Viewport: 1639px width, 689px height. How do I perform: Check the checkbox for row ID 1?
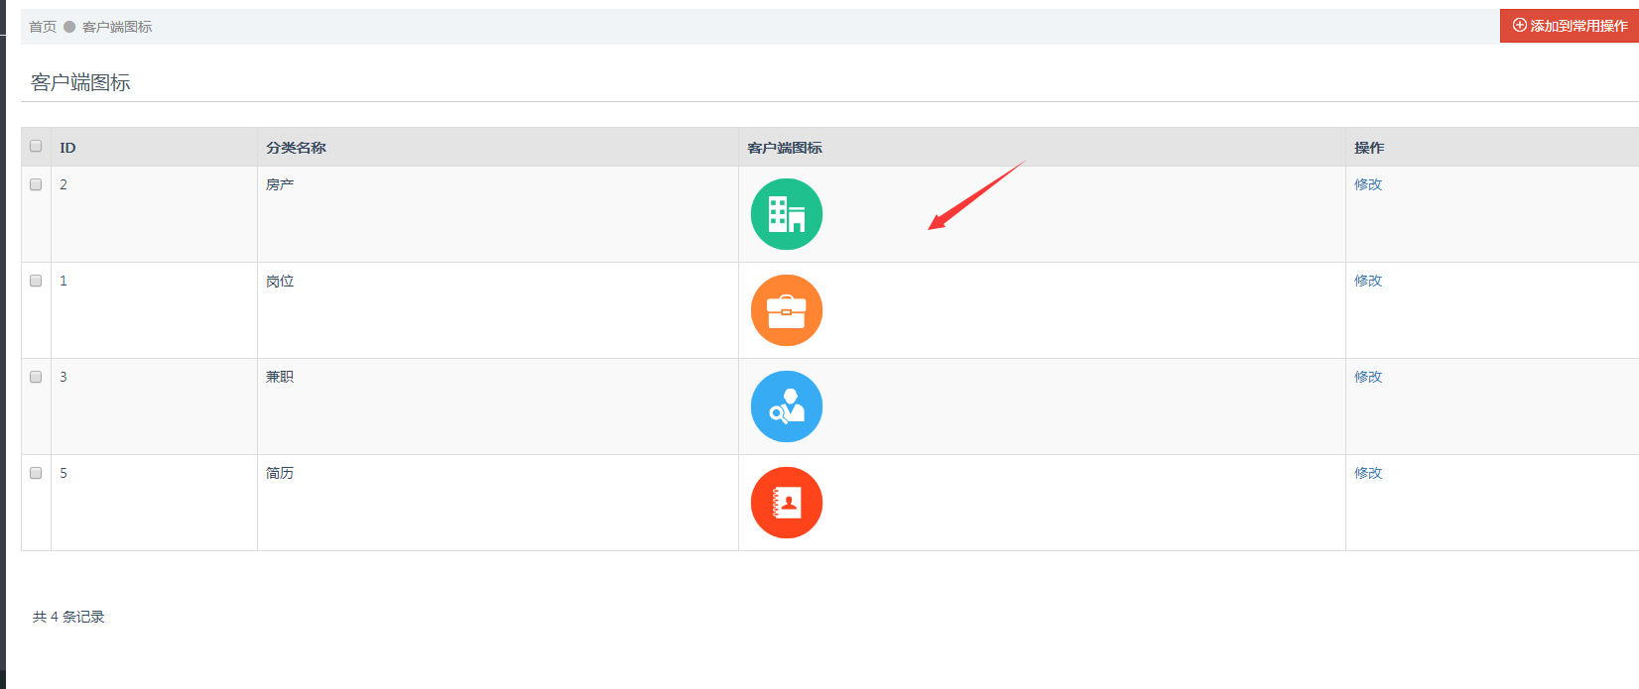coord(36,281)
